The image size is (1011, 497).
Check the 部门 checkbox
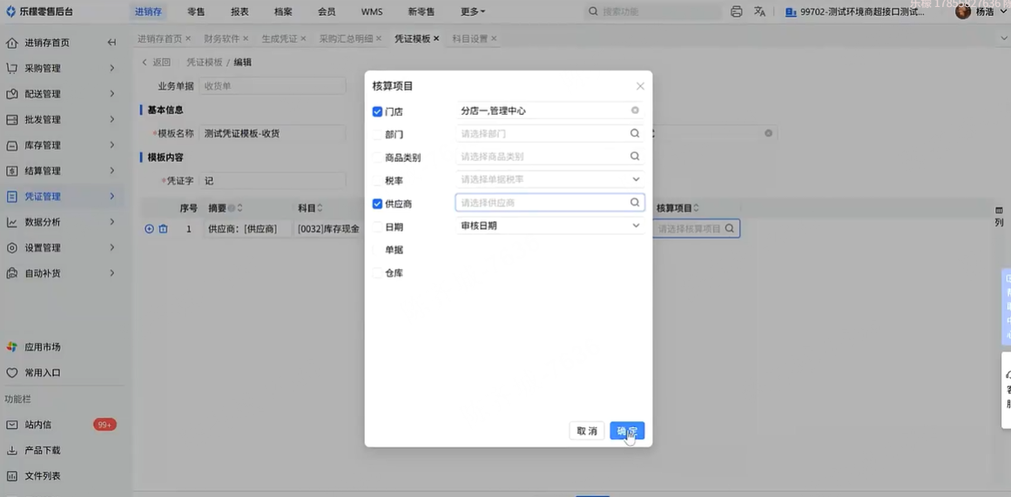coord(377,135)
